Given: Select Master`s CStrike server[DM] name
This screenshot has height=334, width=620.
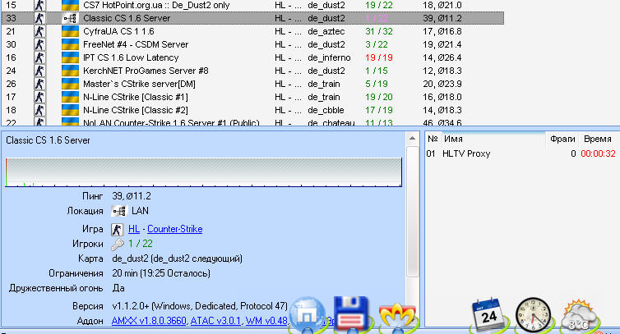Looking at the screenshot, I should [x=139, y=84].
